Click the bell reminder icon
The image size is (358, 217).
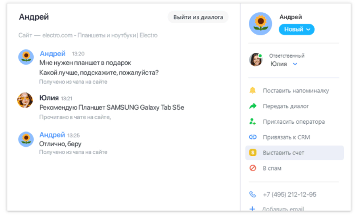click(252, 90)
